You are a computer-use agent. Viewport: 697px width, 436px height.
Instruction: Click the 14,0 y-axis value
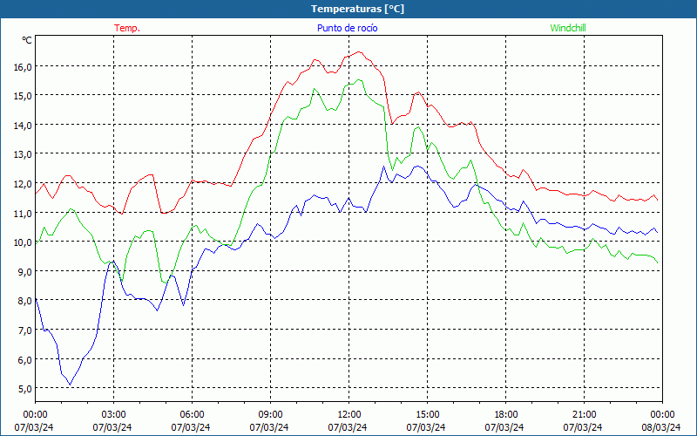(23, 125)
